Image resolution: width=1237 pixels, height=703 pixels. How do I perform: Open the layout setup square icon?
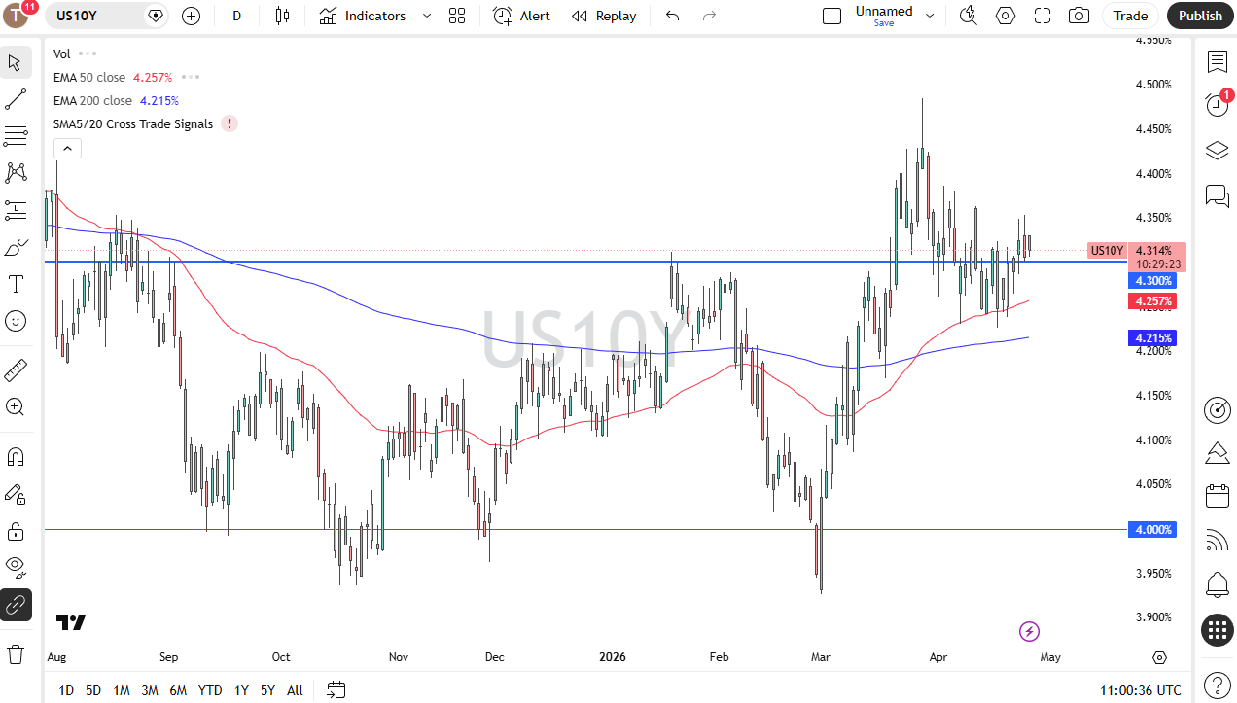pos(831,16)
